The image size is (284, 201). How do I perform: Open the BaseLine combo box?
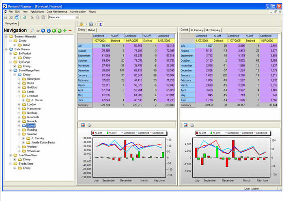[x=77, y=17]
